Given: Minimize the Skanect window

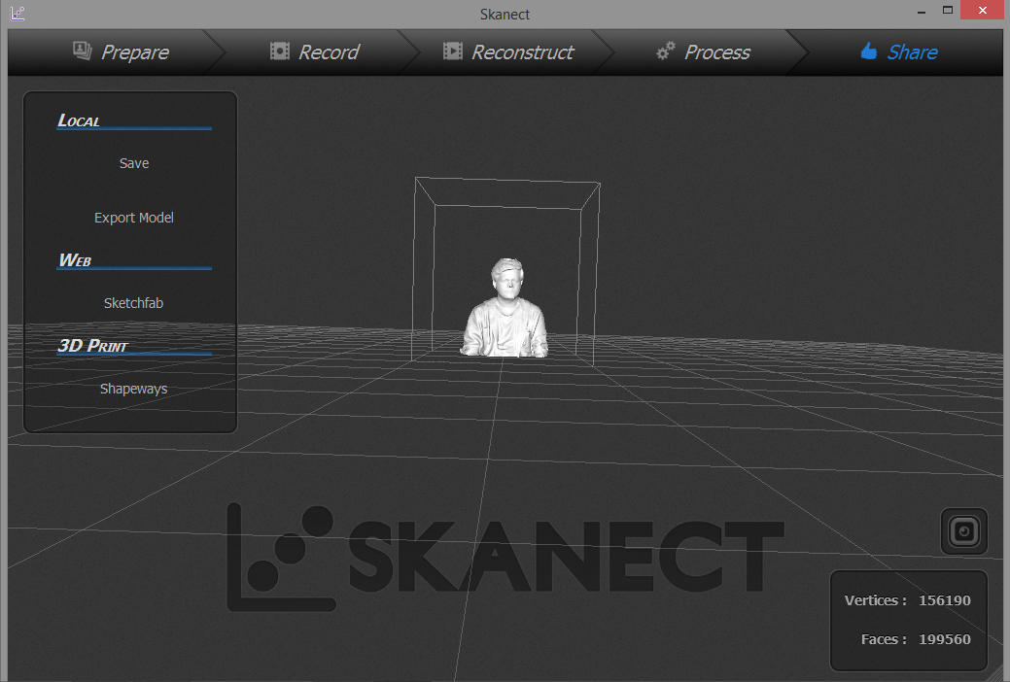Looking at the screenshot, I should 922,12.
